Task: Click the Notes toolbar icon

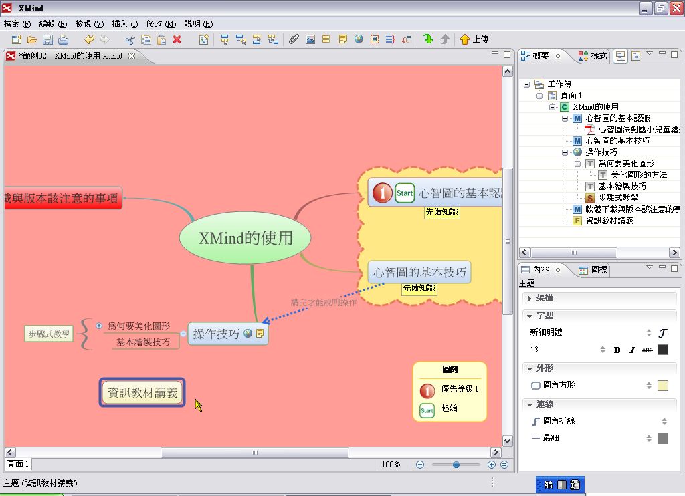Action: [342, 39]
